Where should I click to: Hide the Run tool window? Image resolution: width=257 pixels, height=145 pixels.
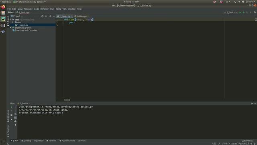tap(255, 104)
